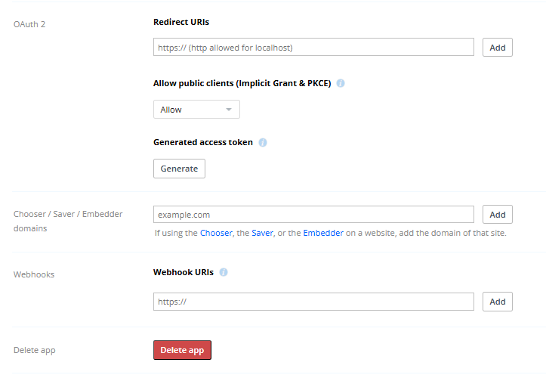This screenshot has height=381, width=546.
Task: Click the info icon beside Allow public clients
Action: coord(341,83)
